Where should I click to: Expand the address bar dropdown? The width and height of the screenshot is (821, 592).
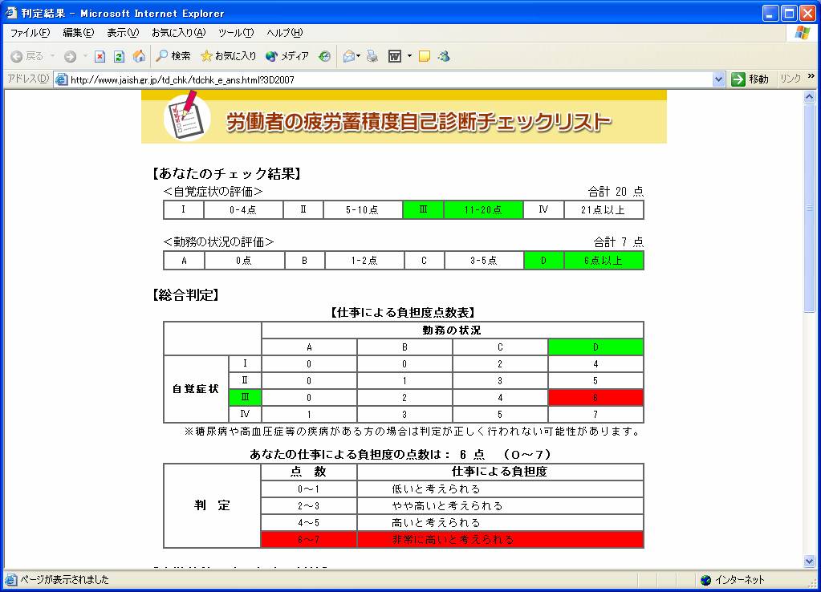click(719, 79)
